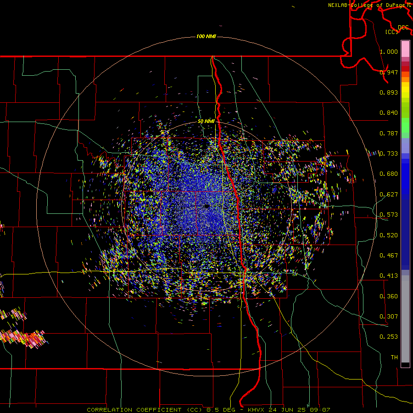Click the KMVX radar station identifier

pyautogui.click(x=256, y=410)
